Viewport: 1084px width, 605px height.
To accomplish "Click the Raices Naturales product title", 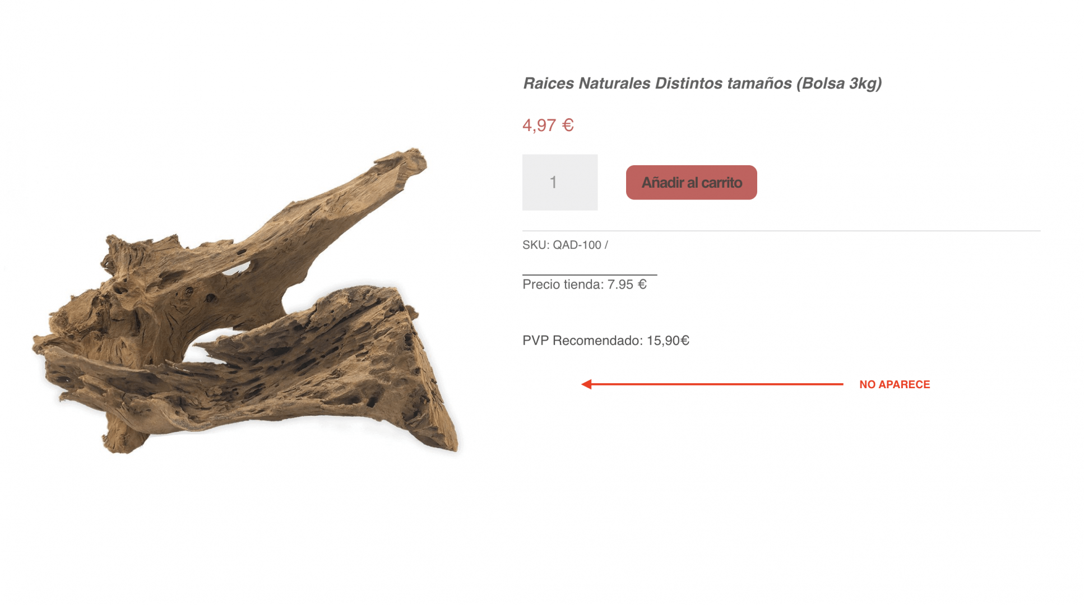I will point(702,83).
